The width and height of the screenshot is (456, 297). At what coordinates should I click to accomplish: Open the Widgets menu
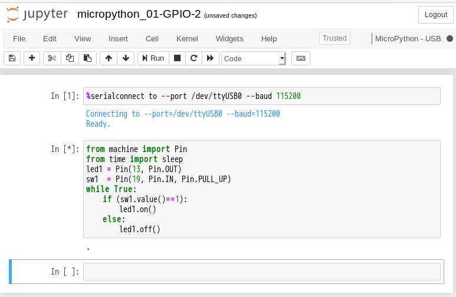(x=229, y=39)
